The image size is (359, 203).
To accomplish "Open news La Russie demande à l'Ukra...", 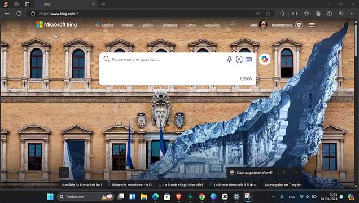I will pyautogui.click(x=236, y=185).
